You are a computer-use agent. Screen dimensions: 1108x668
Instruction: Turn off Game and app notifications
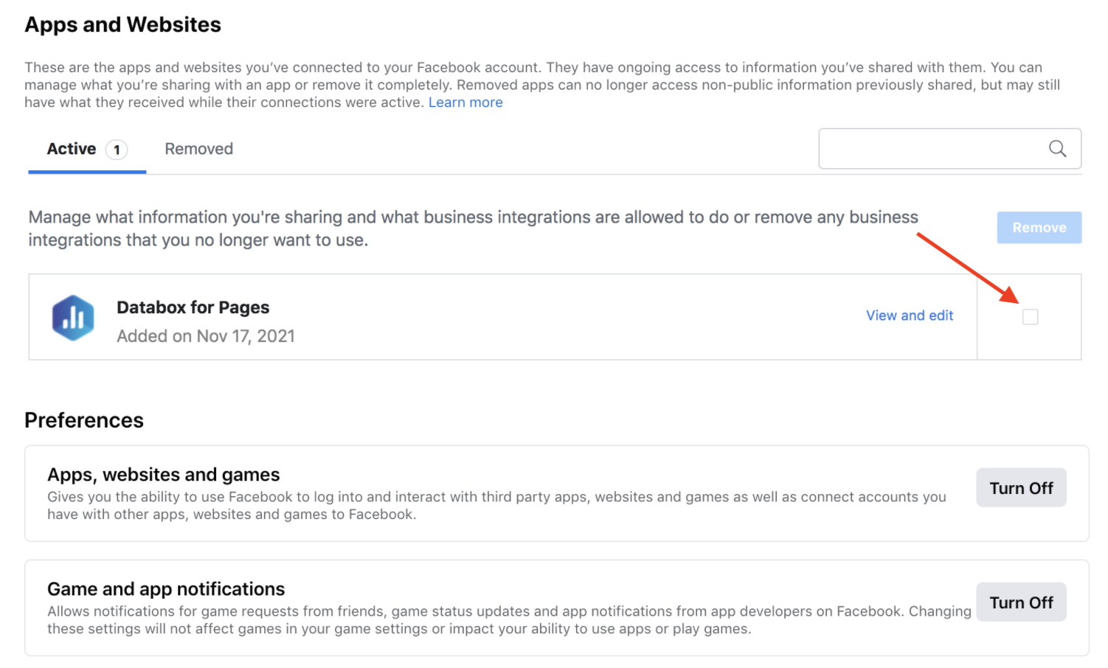click(1020, 602)
